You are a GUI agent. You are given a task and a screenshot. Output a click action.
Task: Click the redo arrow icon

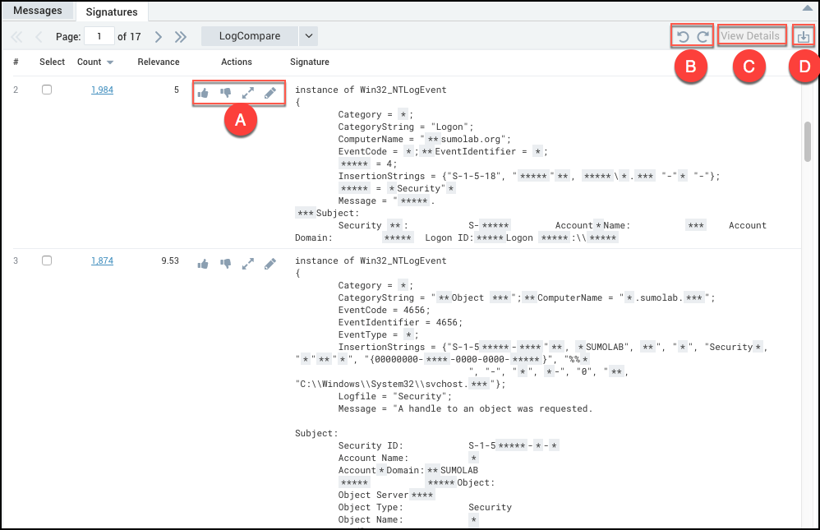pos(703,37)
